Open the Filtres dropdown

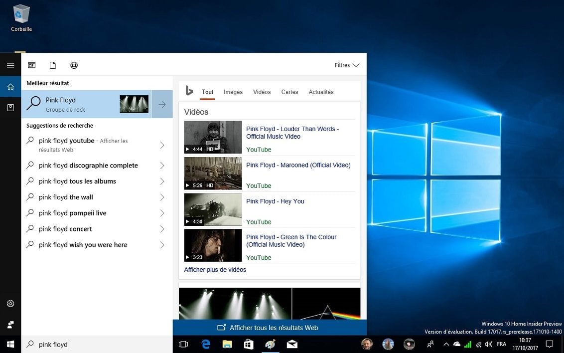click(347, 65)
